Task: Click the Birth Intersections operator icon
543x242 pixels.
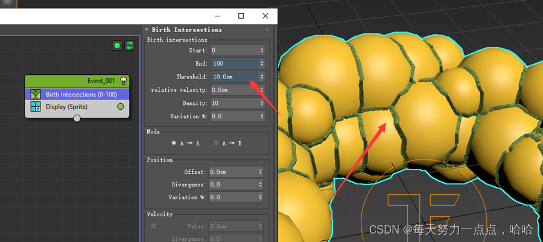Action: click(36, 94)
